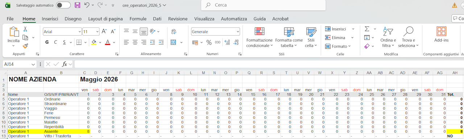Apply the yellow fill color
The image size is (464, 139).
point(94,42)
